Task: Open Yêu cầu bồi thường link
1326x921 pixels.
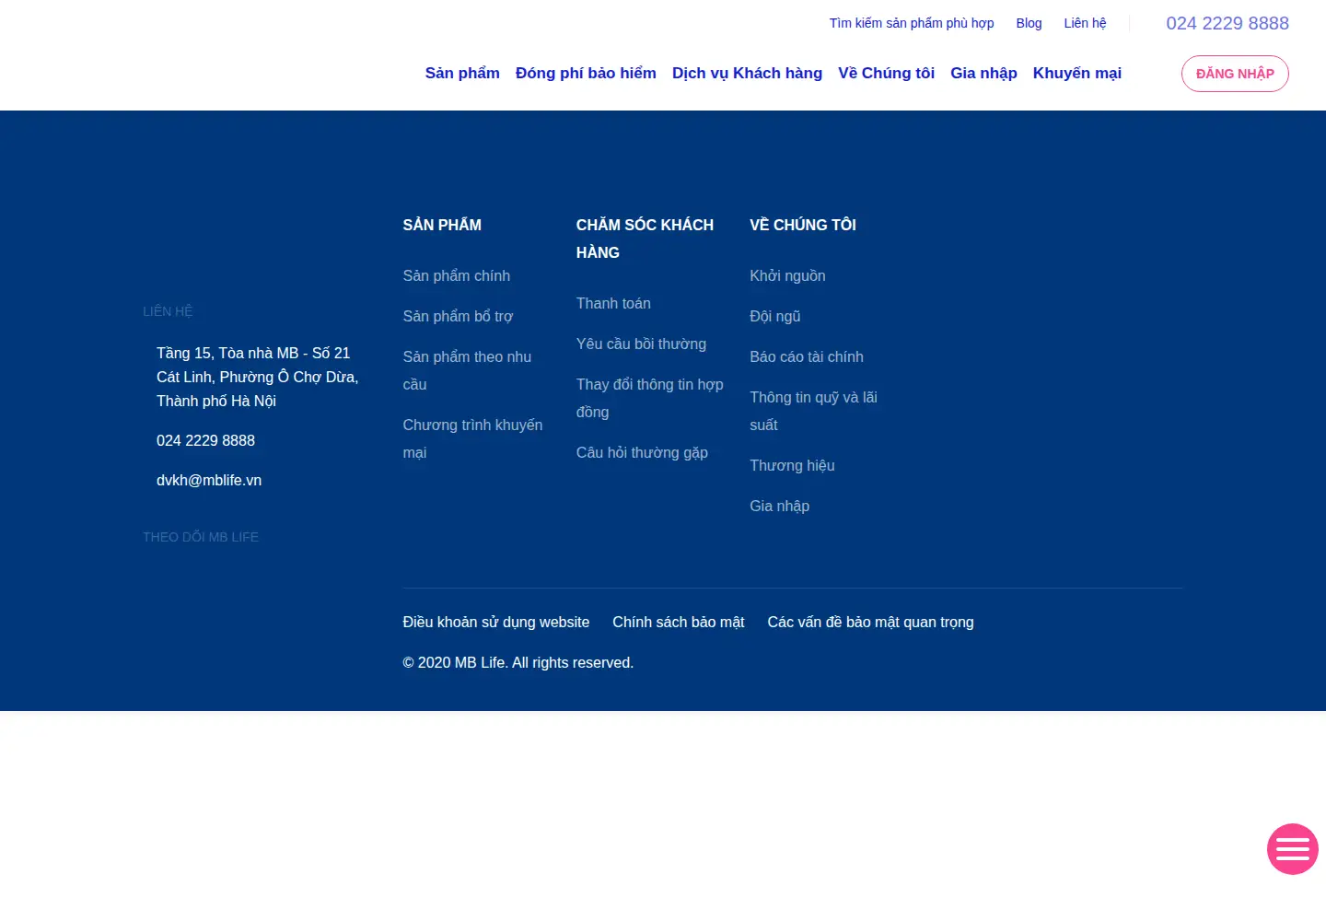Action: (x=641, y=344)
